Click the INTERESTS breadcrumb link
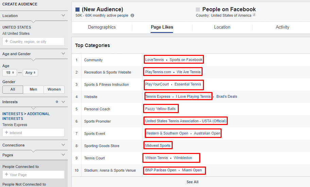 (13, 114)
